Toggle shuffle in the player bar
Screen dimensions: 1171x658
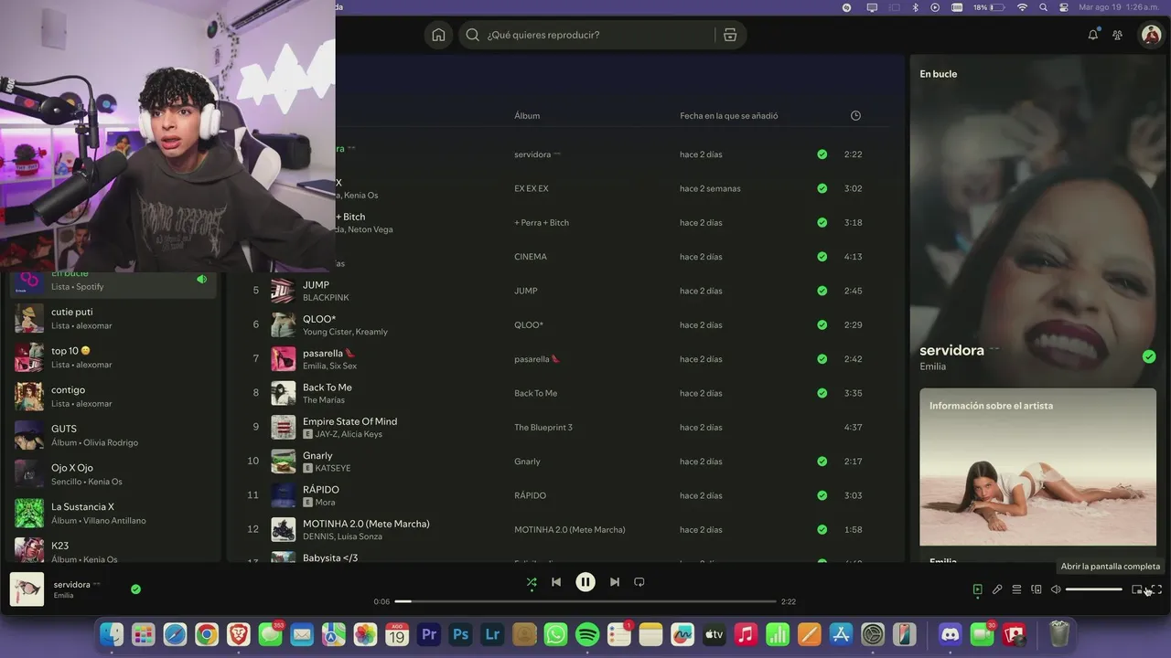pos(532,582)
